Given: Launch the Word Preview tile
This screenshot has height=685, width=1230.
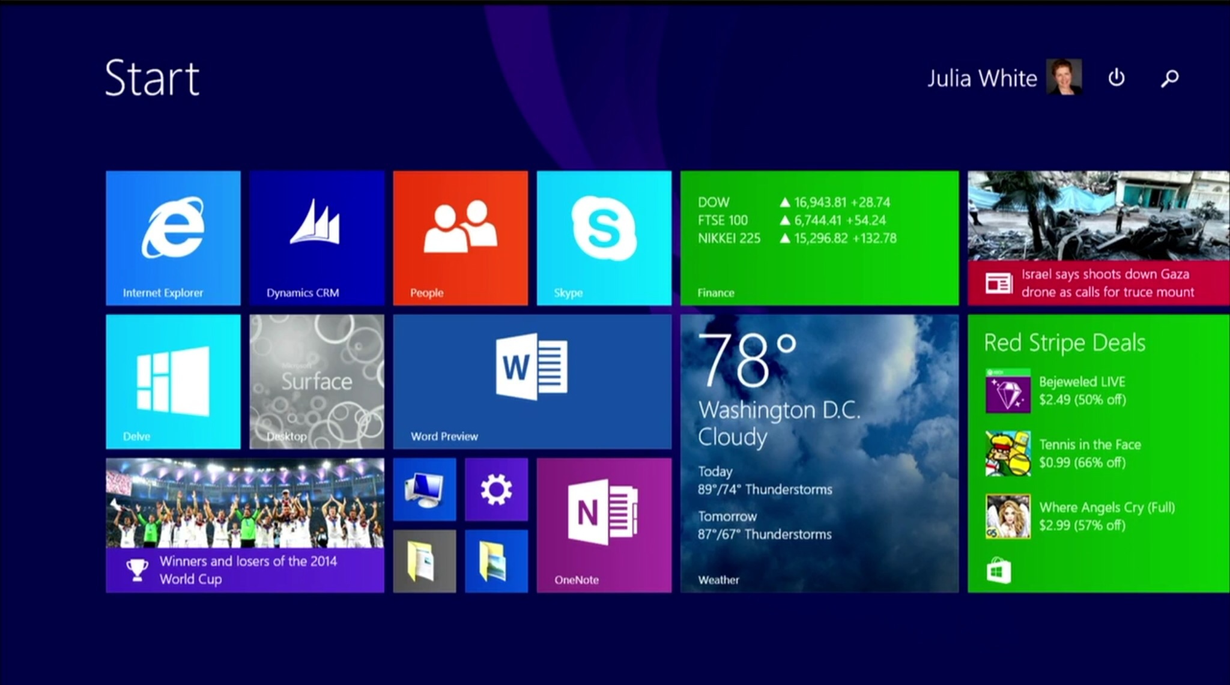Looking at the screenshot, I should 532,382.
